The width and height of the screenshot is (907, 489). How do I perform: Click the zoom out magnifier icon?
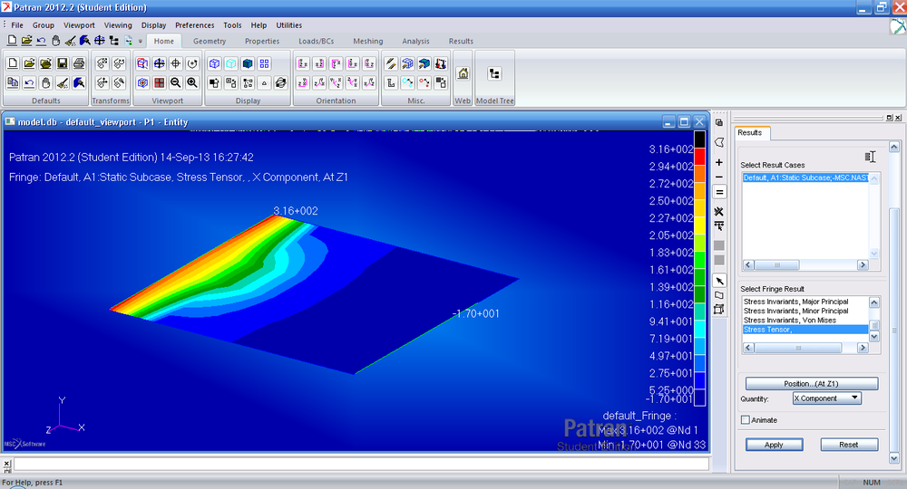pyautogui.click(x=175, y=82)
